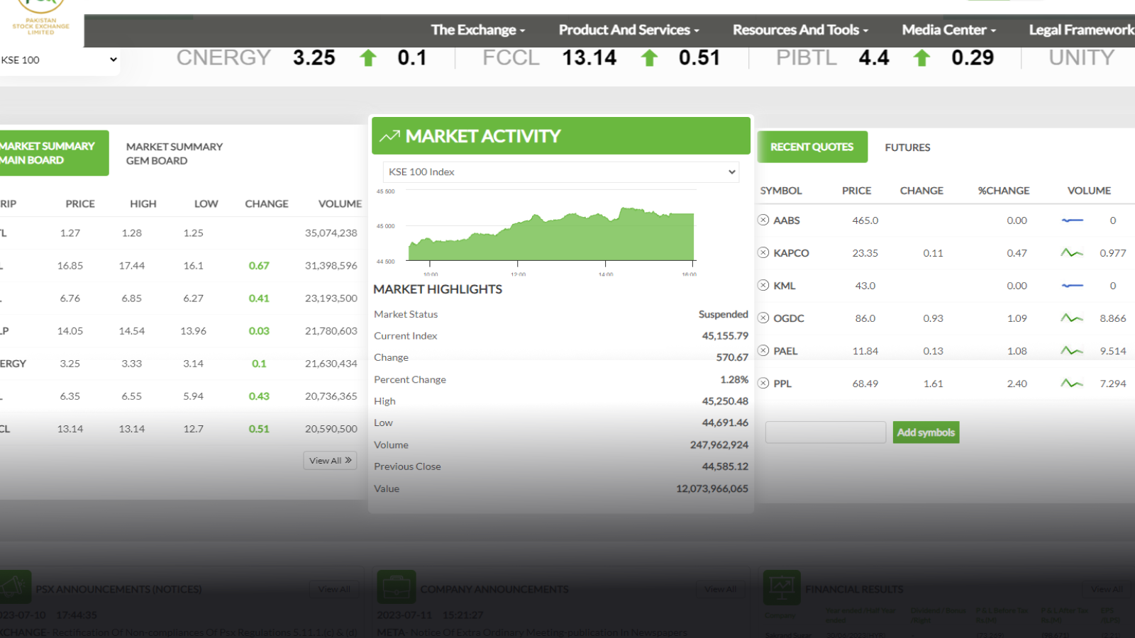The image size is (1135, 638).
Task: Remove OGDC from recent quotes
Action: [763, 318]
